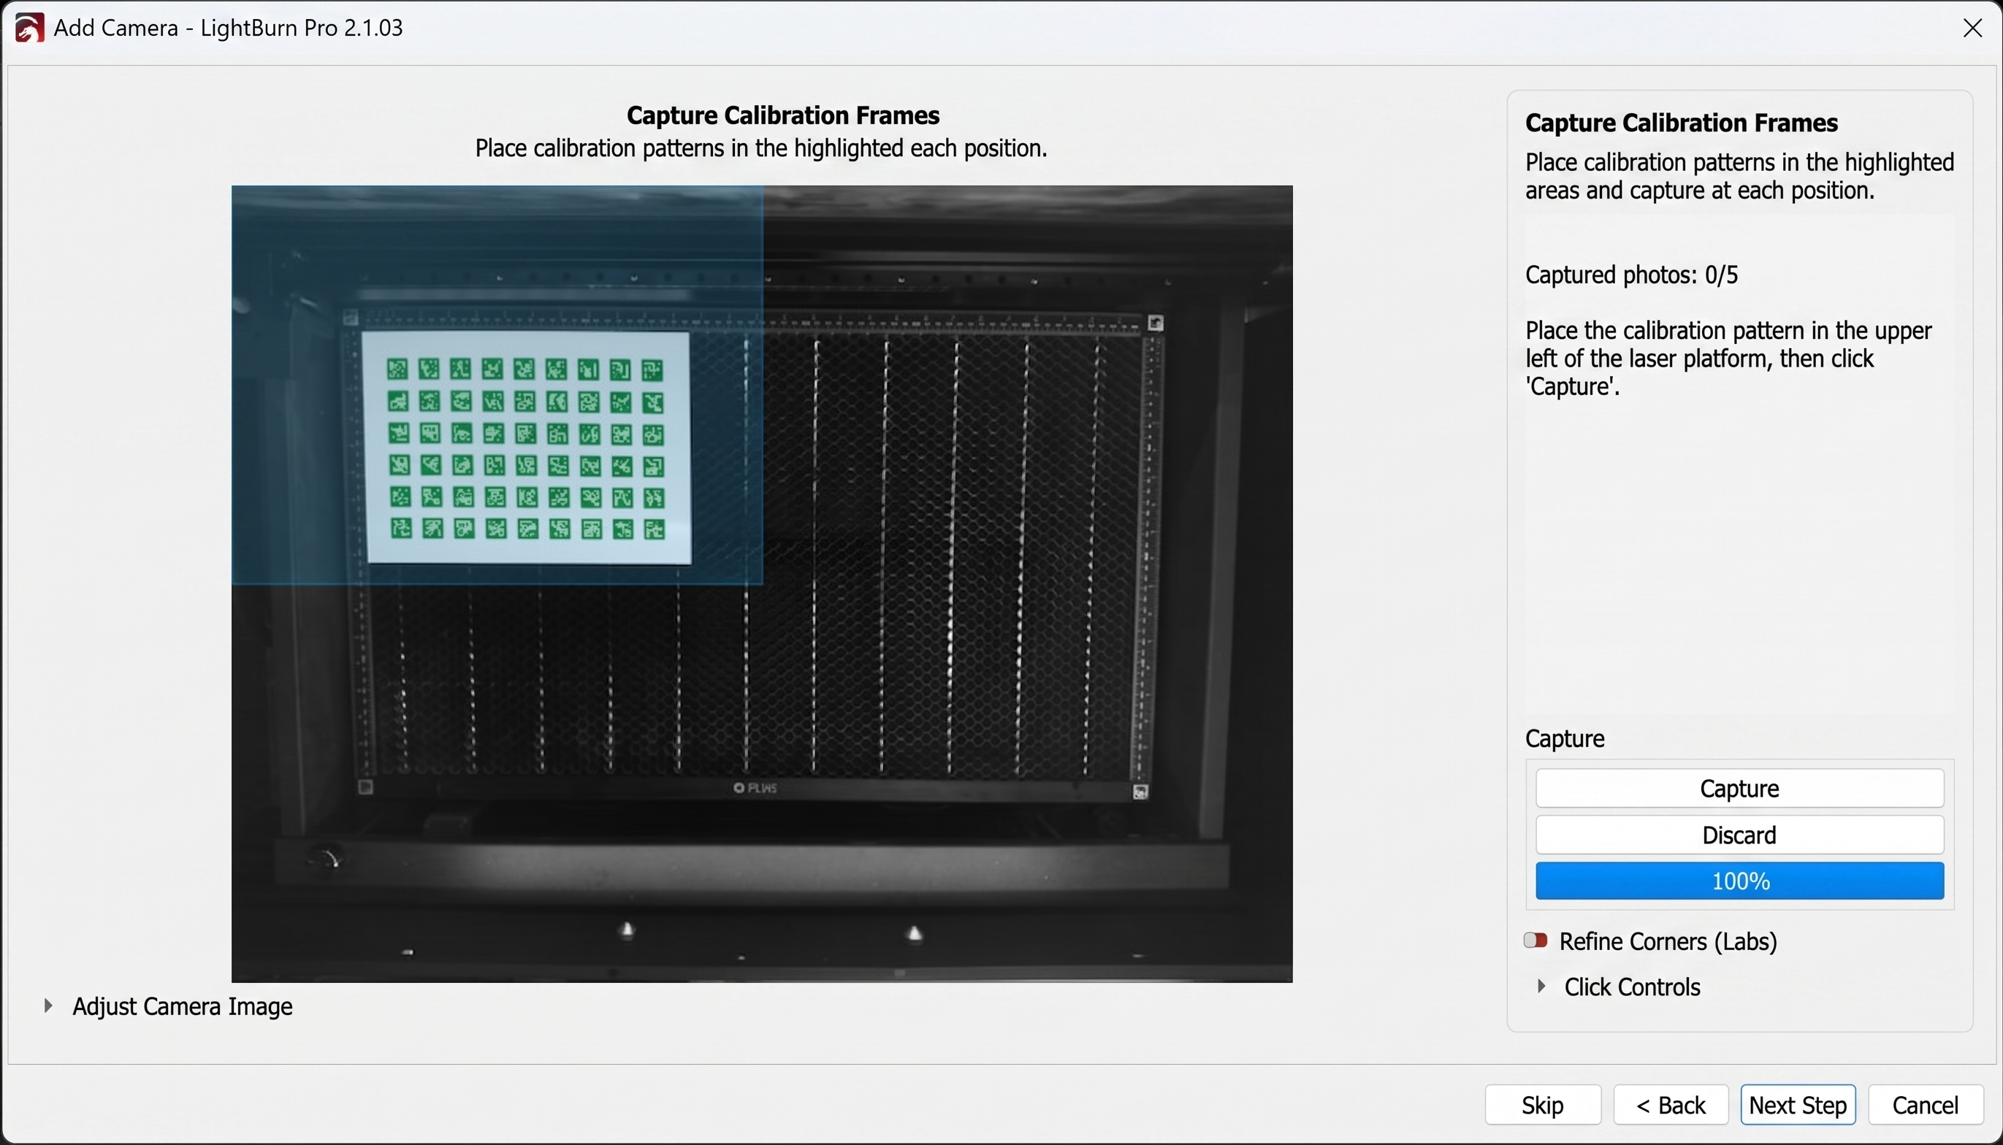Click the Capture button

(x=1739, y=788)
